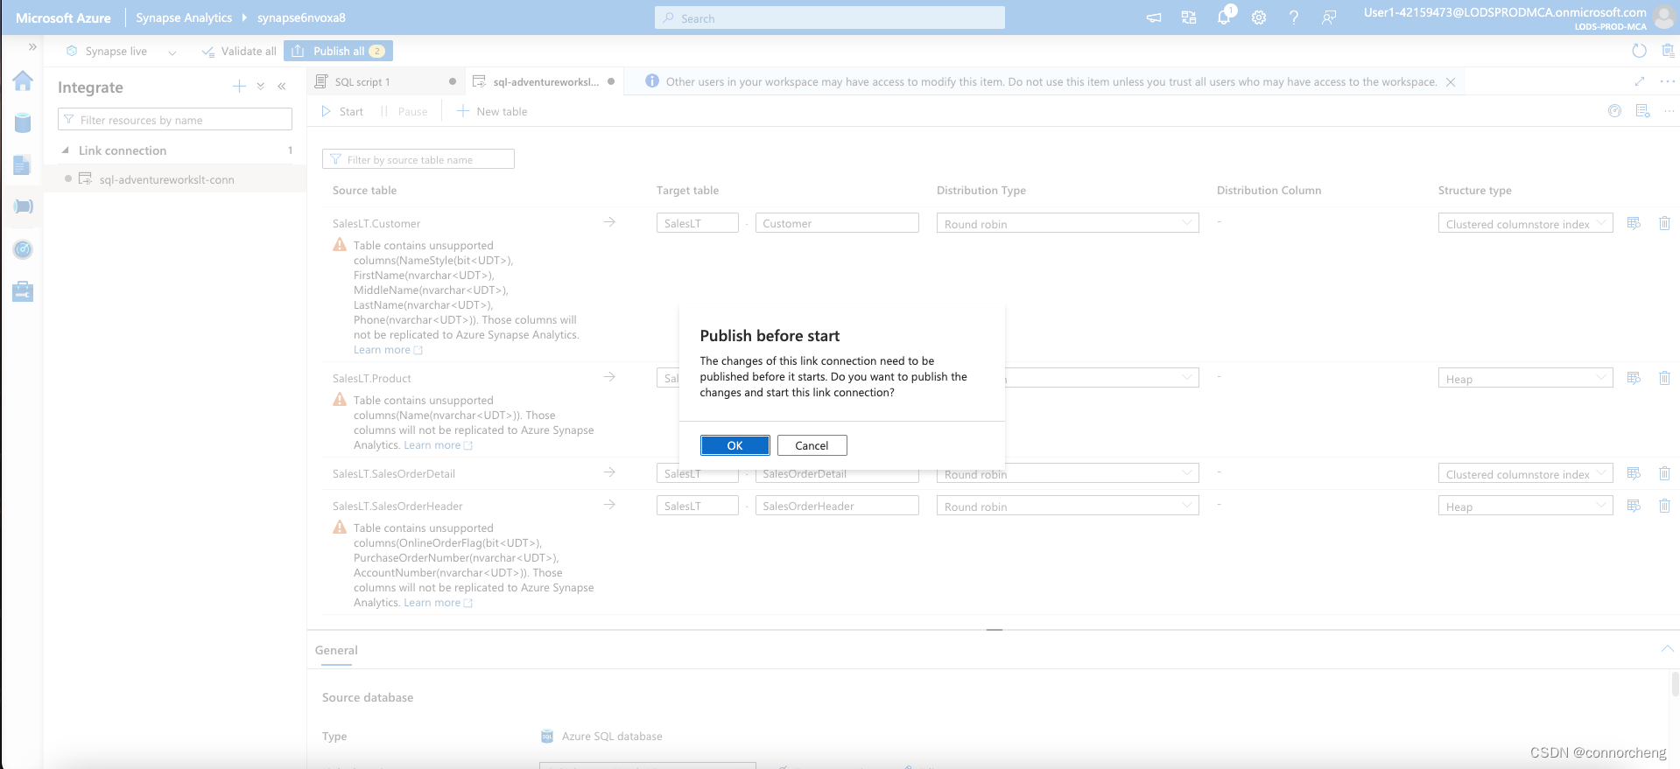
Task: Click Synapse Analytics breadcrumb in header
Action: pos(184,17)
